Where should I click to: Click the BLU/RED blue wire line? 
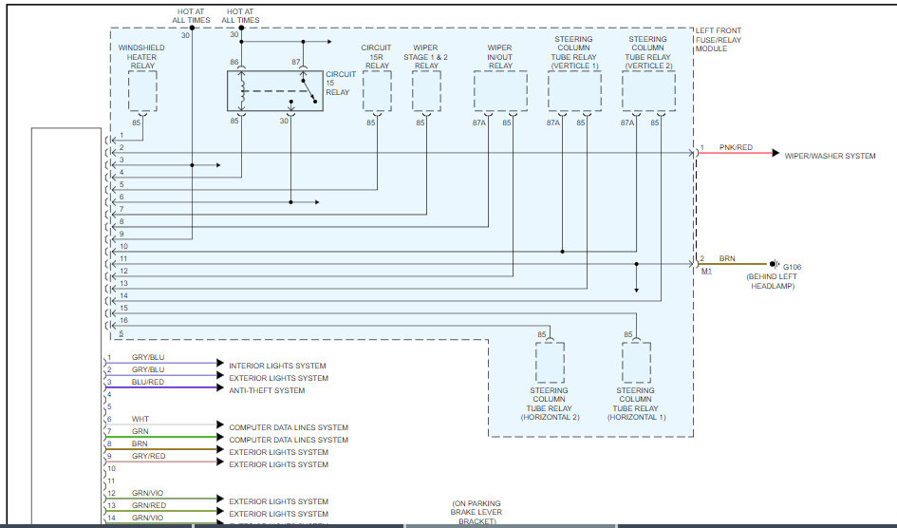pos(161,387)
